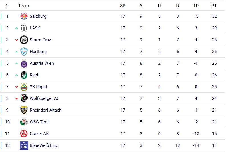
Task: Click the TD column header
Action: coord(196,6)
